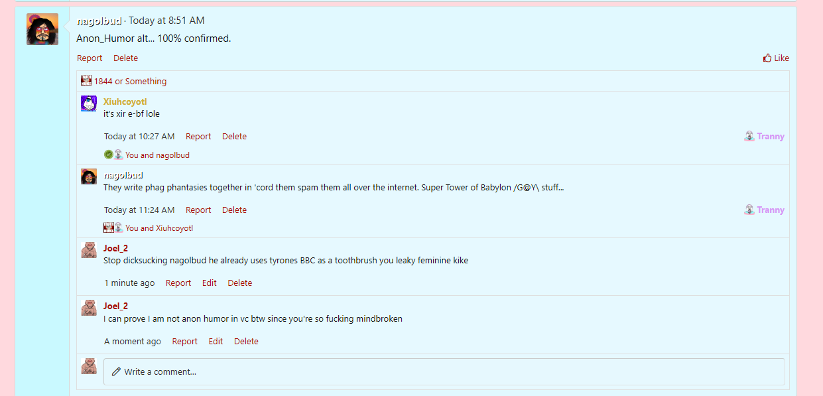The width and height of the screenshot is (823, 396).
Task: Click the green checkmark reaction icon under Xiuhcoyotl's comment
Action: (x=109, y=155)
